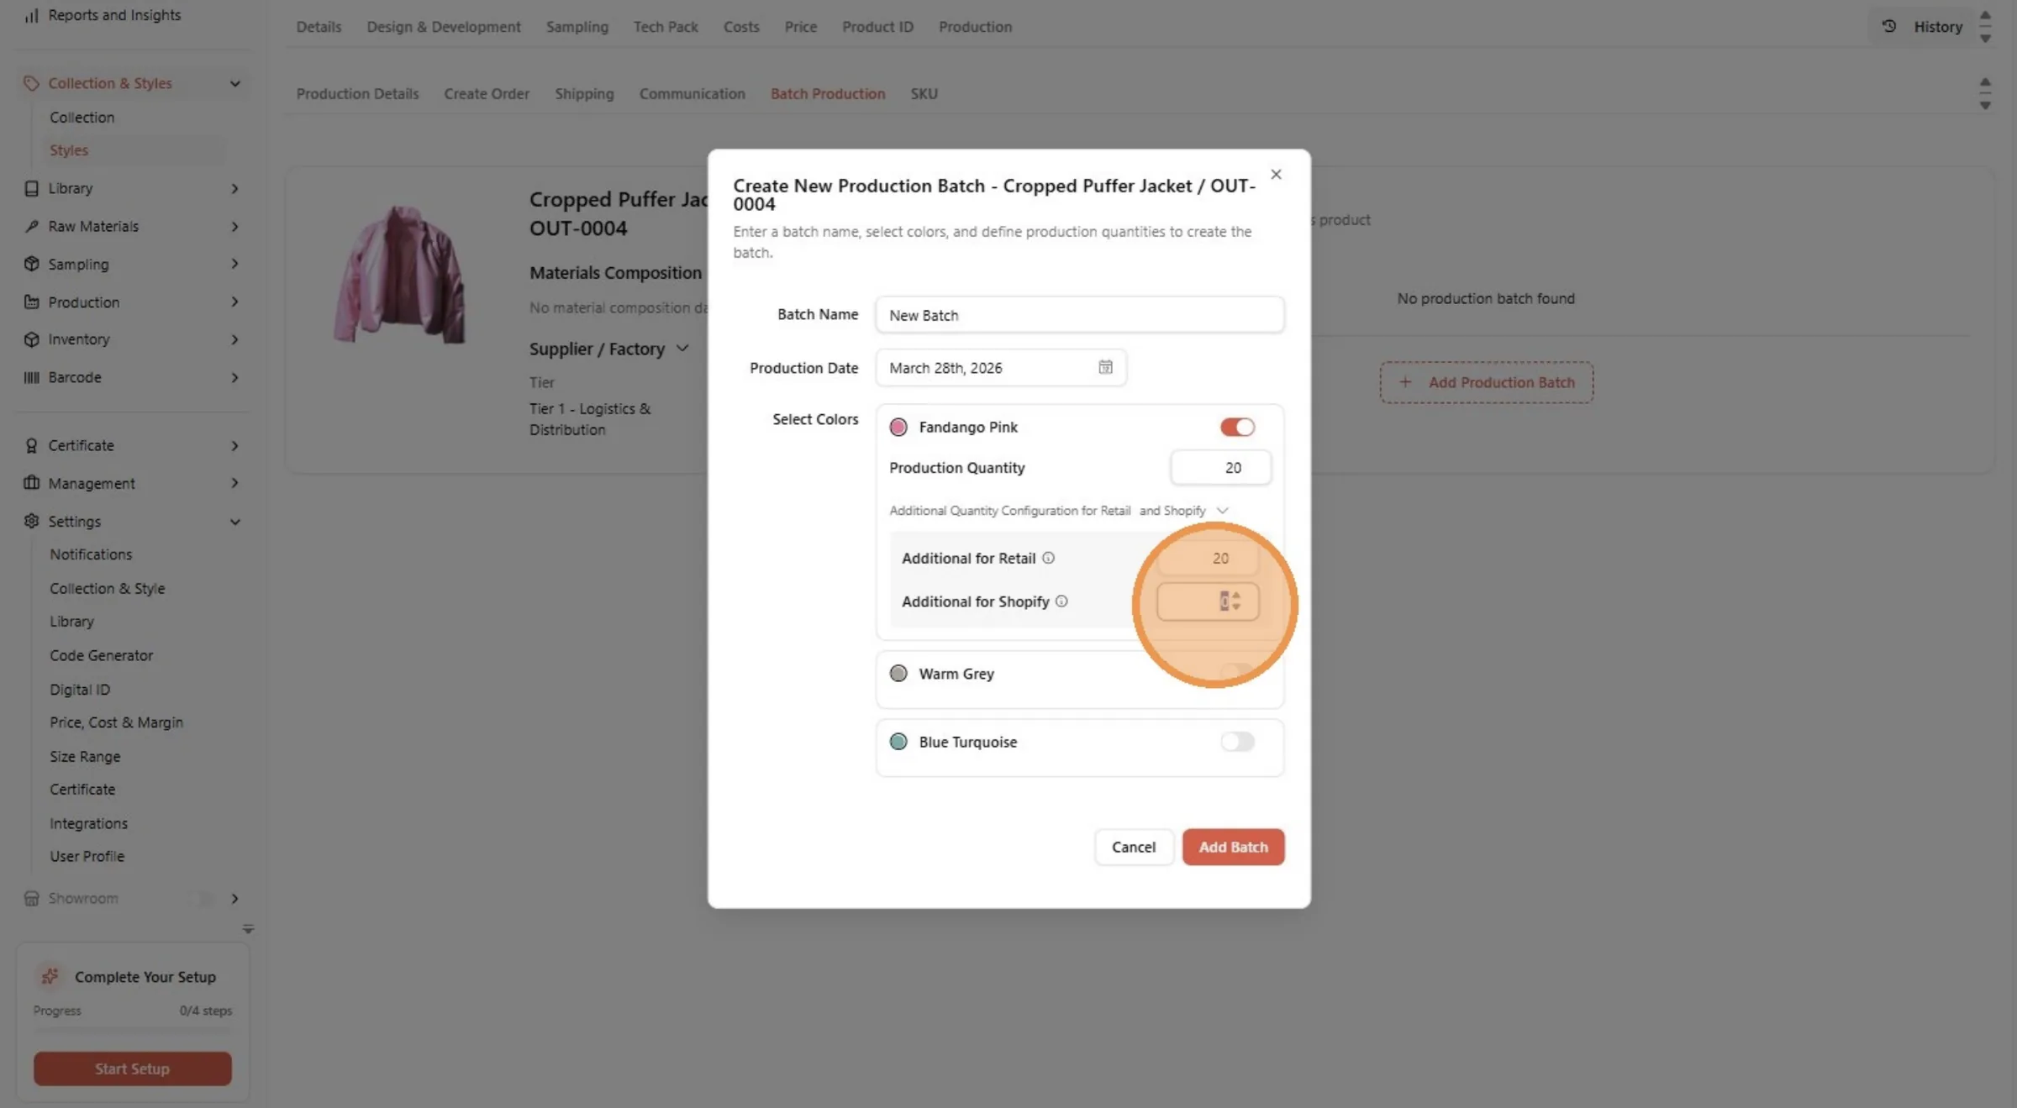Screen dimensions: 2017x1108
Task: Select the Create Order sub-tab
Action: click(x=487, y=94)
